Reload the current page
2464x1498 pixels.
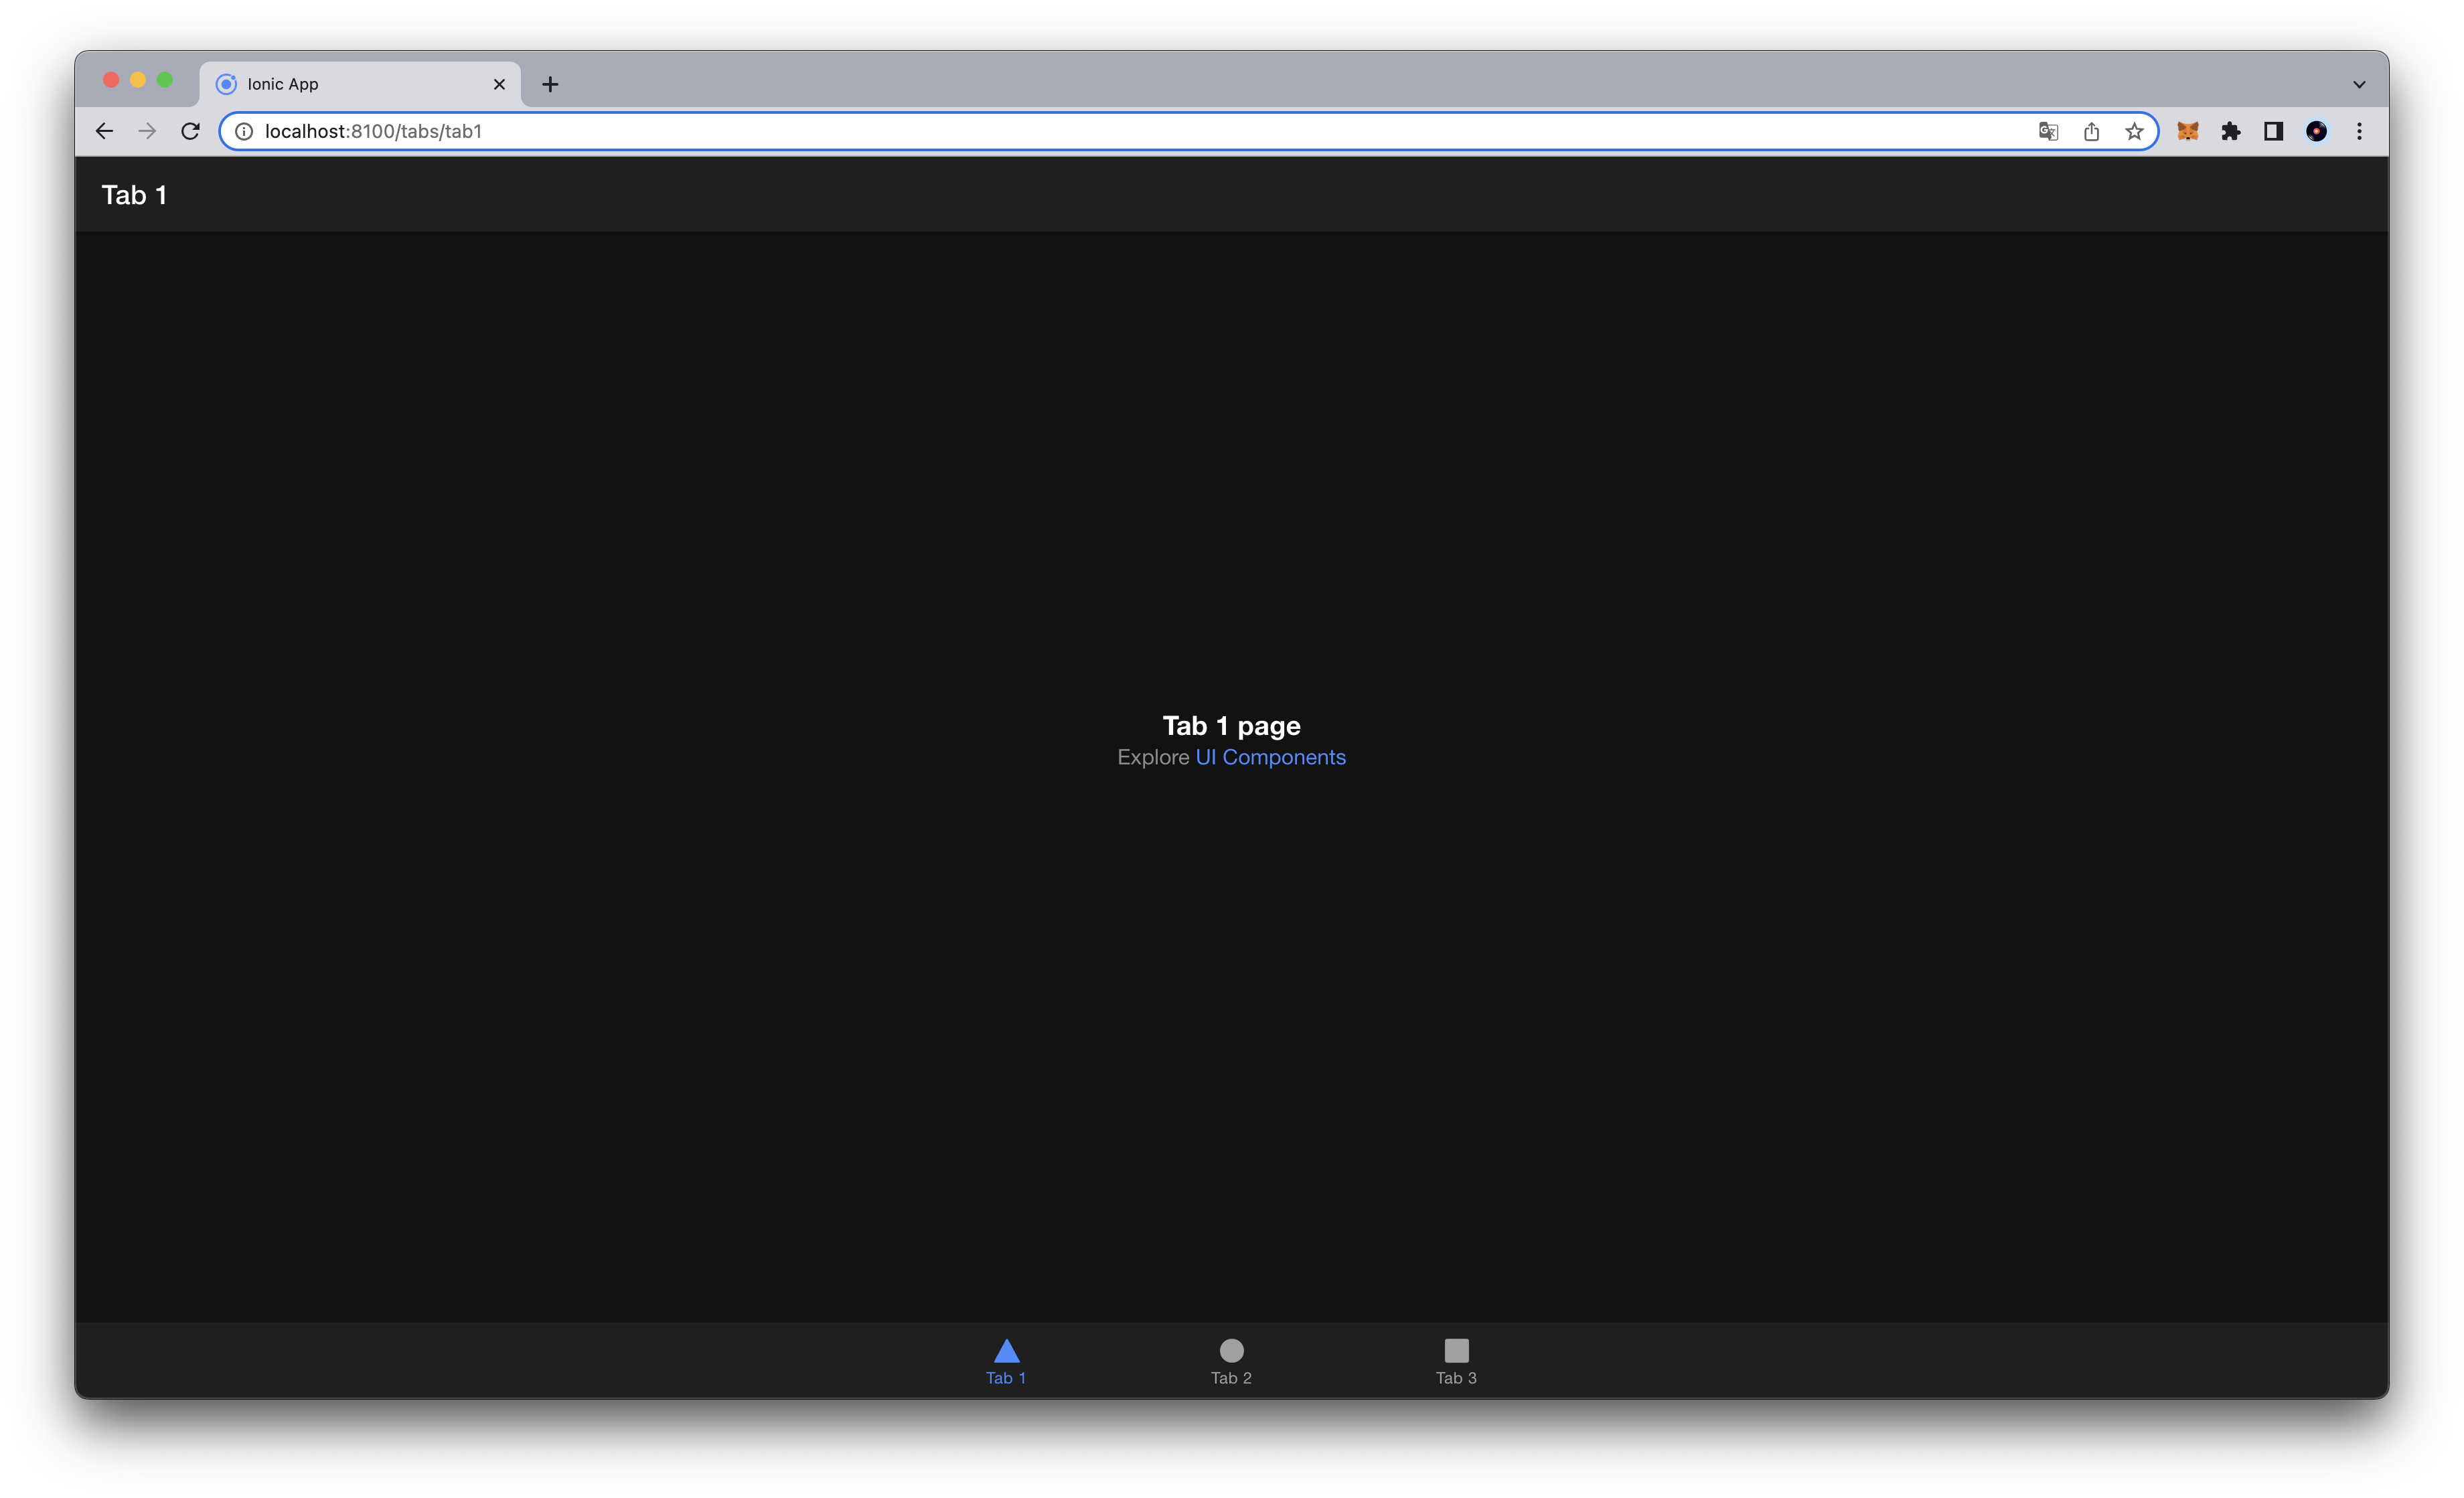point(190,131)
